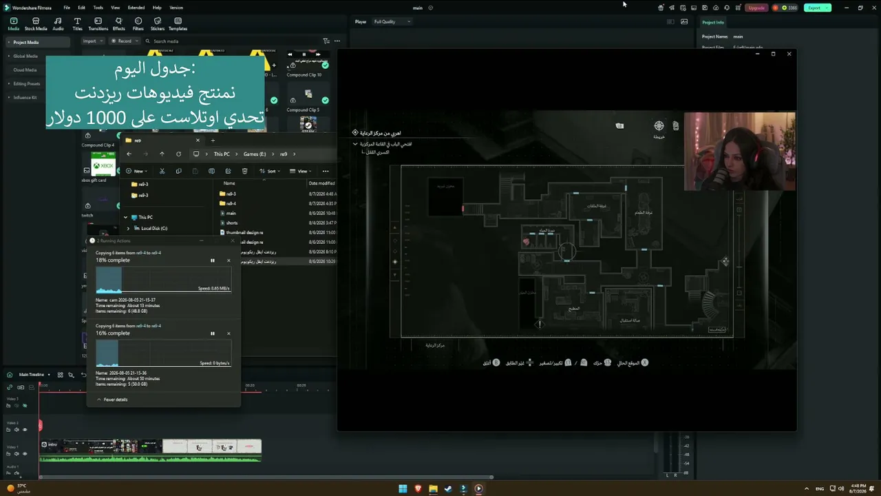Click the File Explorer Share icon
The width and height of the screenshot is (881, 496).
click(x=228, y=171)
